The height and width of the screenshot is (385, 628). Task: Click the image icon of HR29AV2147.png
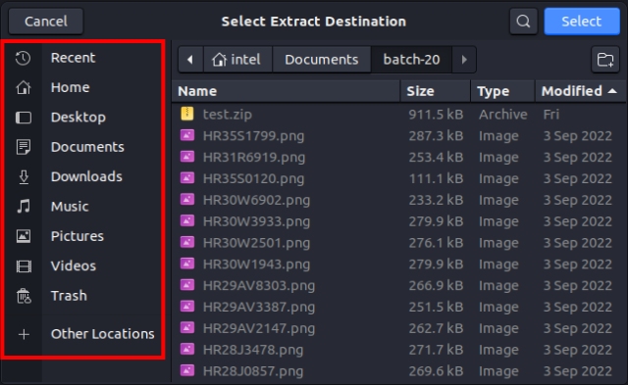(x=187, y=328)
